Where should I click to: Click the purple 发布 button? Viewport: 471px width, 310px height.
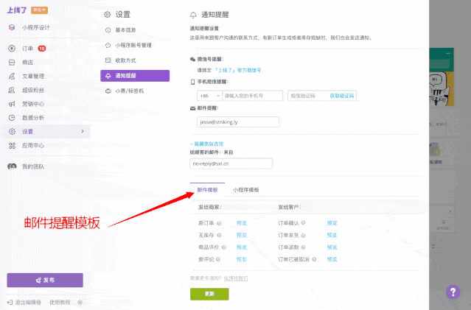pyautogui.click(x=45, y=280)
